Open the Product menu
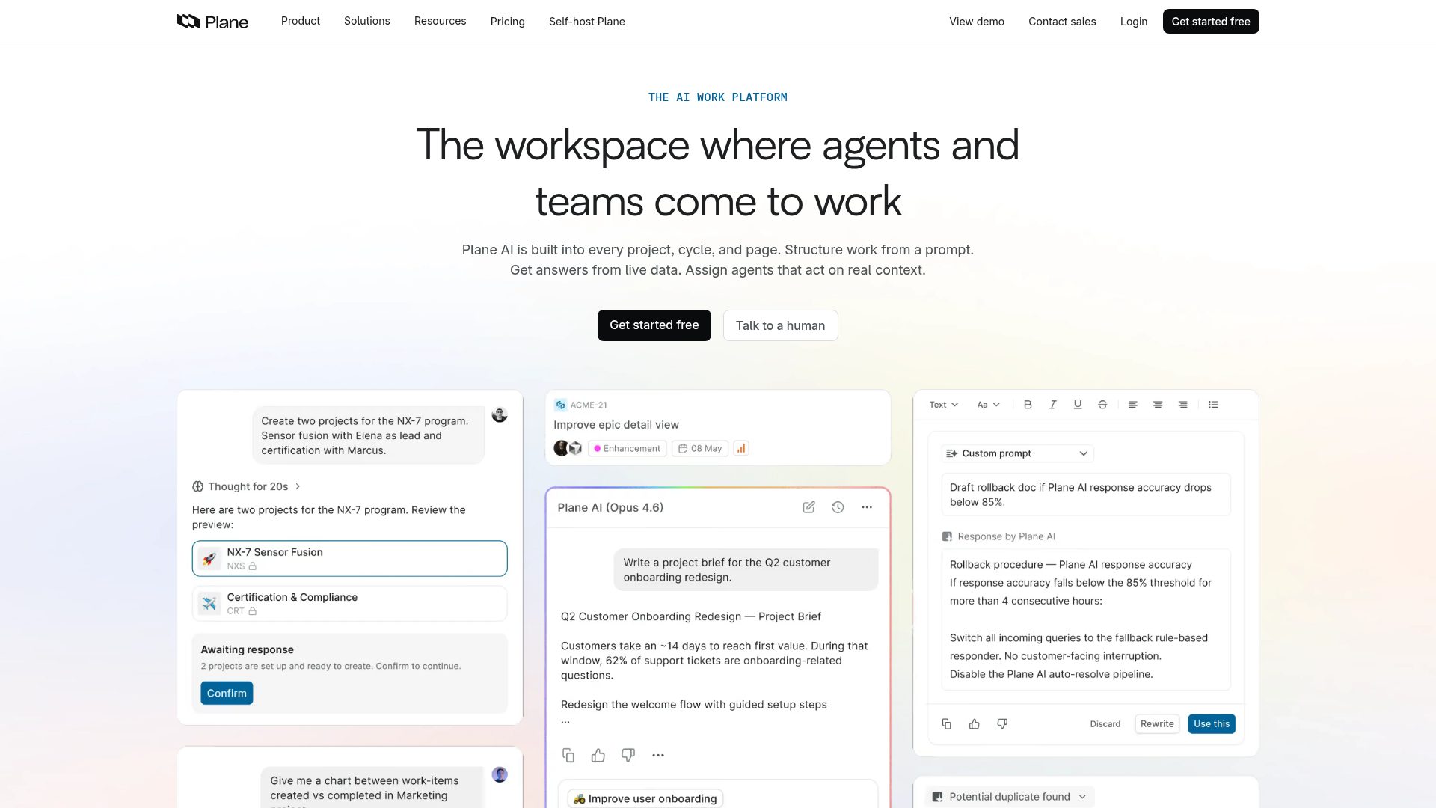The width and height of the screenshot is (1436, 808). 301,21
